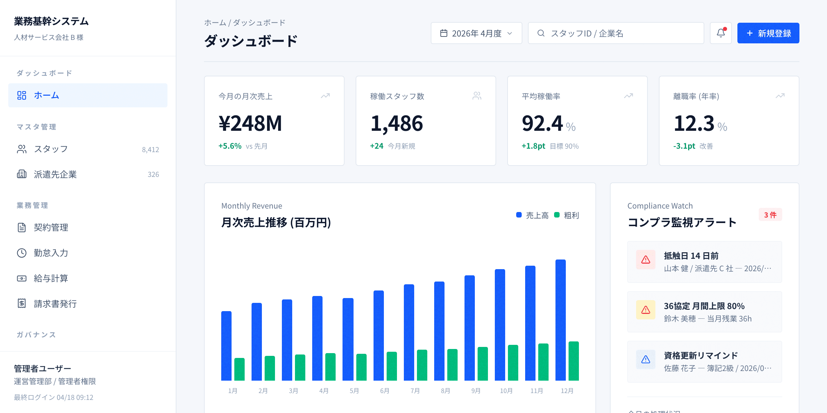Click the 勤怠入力 clock icon
This screenshot has height=413, width=827.
point(22,253)
